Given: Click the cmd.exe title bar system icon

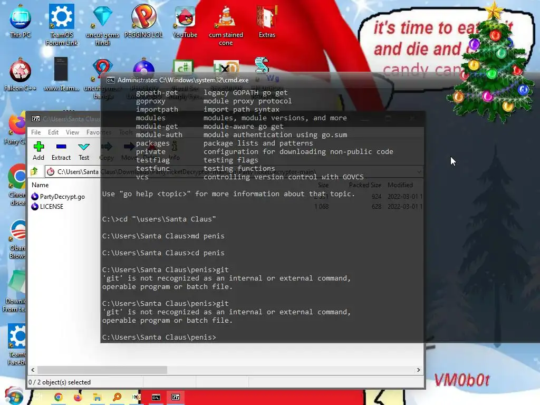Looking at the screenshot, I should click(111, 80).
